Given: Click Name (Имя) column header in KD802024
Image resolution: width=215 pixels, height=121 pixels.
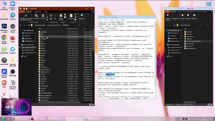Looking at the screenshot, I should [52, 29].
